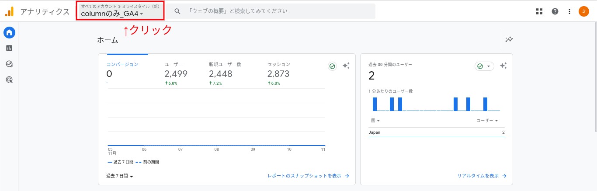Click green check data quality icon on overview card
Image resolution: width=597 pixels, height=191 pixels.
tap(332, 66)
